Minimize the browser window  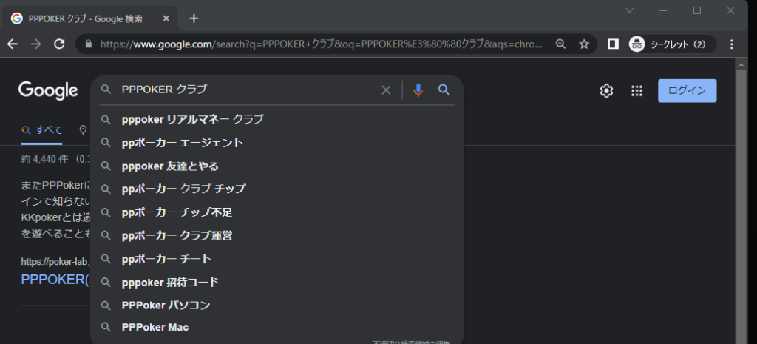(x=663, y=10)
